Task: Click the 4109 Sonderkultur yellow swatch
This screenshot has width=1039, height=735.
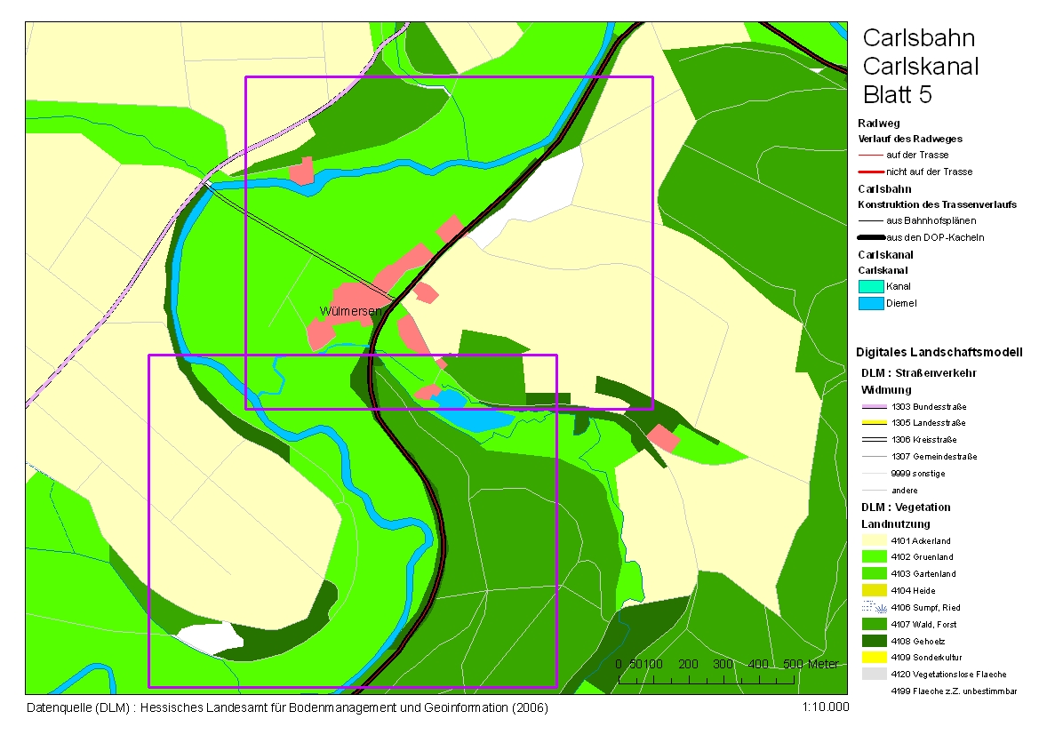Action: [x=873, y=657]
